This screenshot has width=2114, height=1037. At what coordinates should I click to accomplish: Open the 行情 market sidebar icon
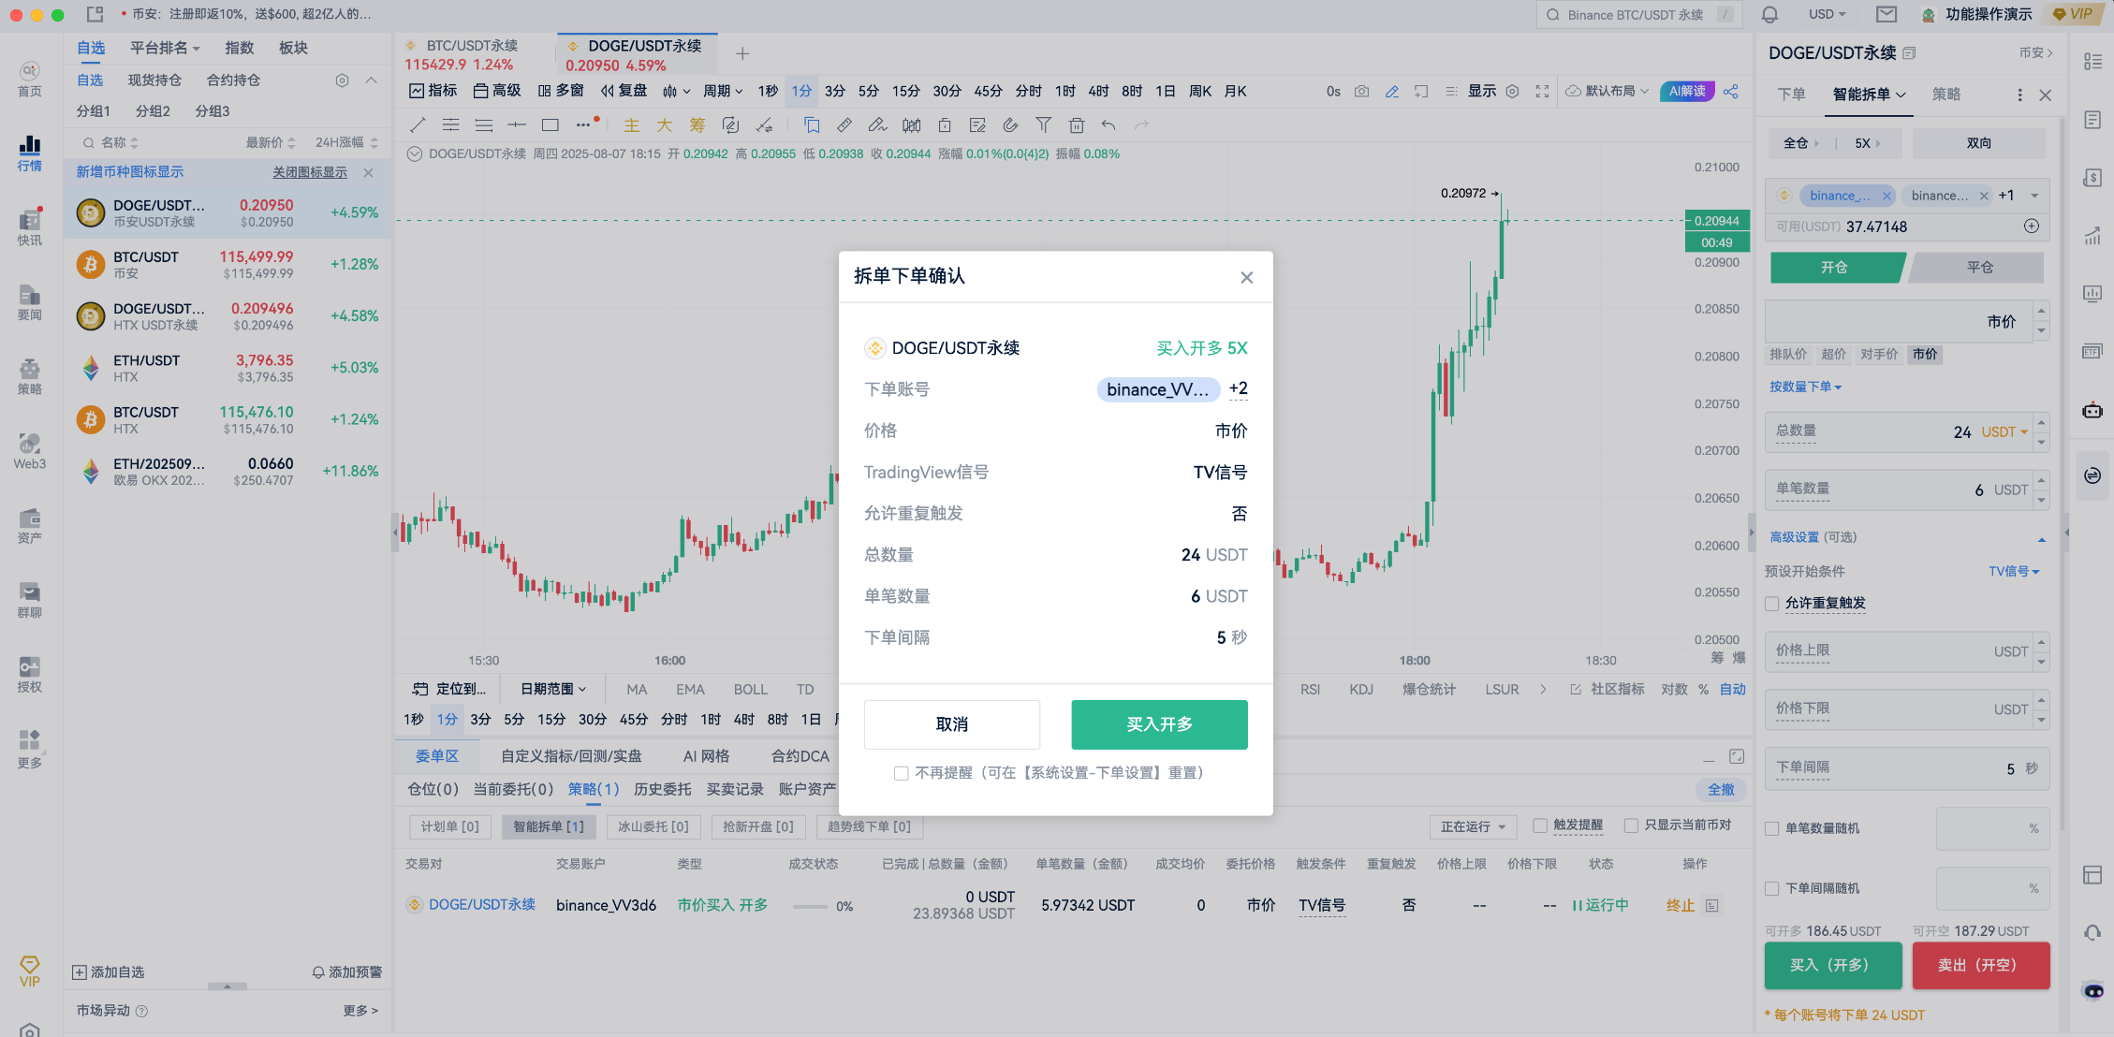(30, 153)
